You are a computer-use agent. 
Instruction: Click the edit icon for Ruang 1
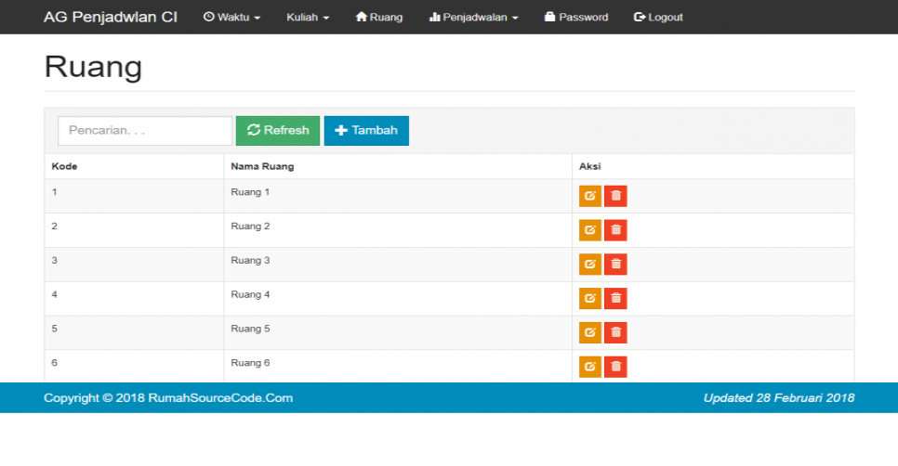click(590, 196)
